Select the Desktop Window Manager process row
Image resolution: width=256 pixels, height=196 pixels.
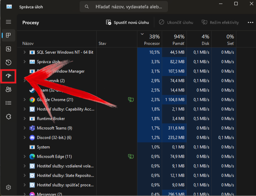126,71
